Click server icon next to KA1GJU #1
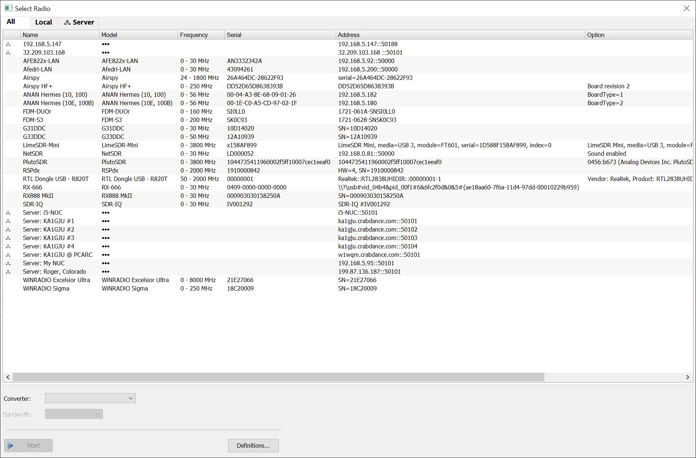 (8, 221)
